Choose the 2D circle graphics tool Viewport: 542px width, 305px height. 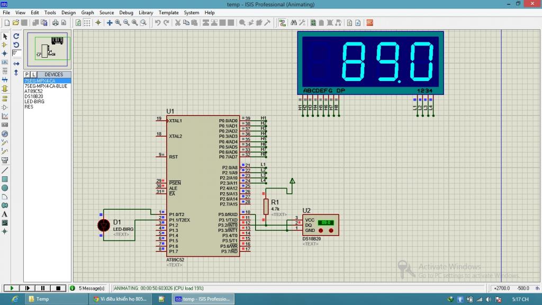pos(5,187)
